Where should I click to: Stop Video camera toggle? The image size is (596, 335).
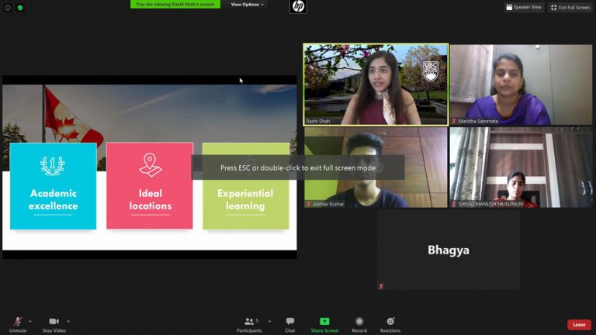click(x=54, y=323)
